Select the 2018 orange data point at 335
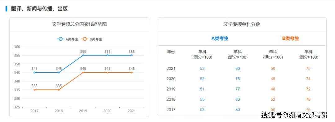 (x=59, y=90)
